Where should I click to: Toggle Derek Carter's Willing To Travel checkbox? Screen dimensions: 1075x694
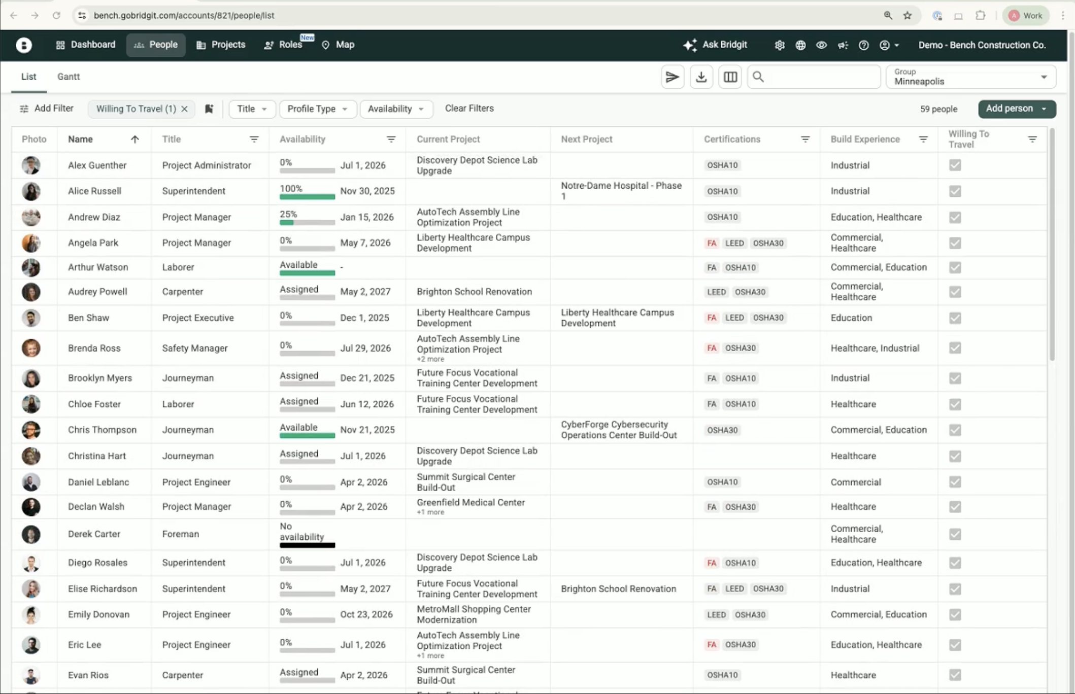955,534
